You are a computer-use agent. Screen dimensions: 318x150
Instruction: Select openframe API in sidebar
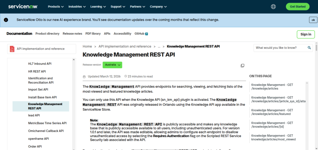pyautogui.click(x=39, y=139)
